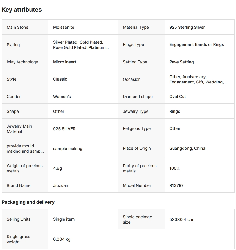Click Engagement Bands or Rings value

[x=197, y=44]
